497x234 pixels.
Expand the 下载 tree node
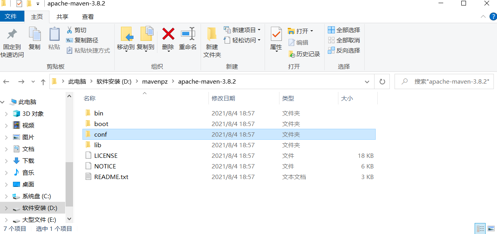(x=6, y=161)
